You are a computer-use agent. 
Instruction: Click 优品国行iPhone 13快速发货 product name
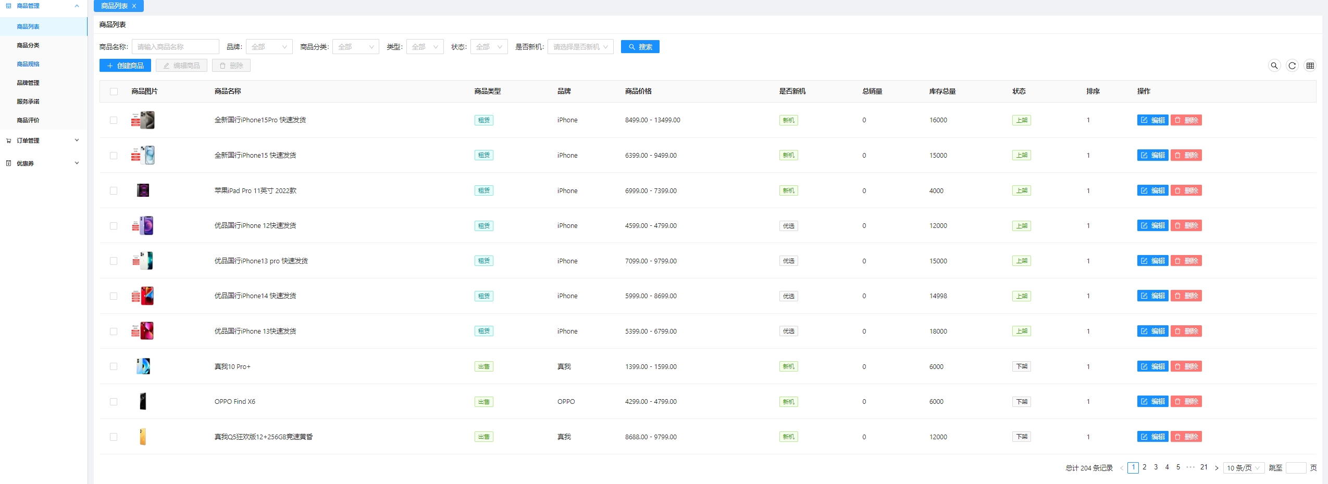click(x=255, y=332)
